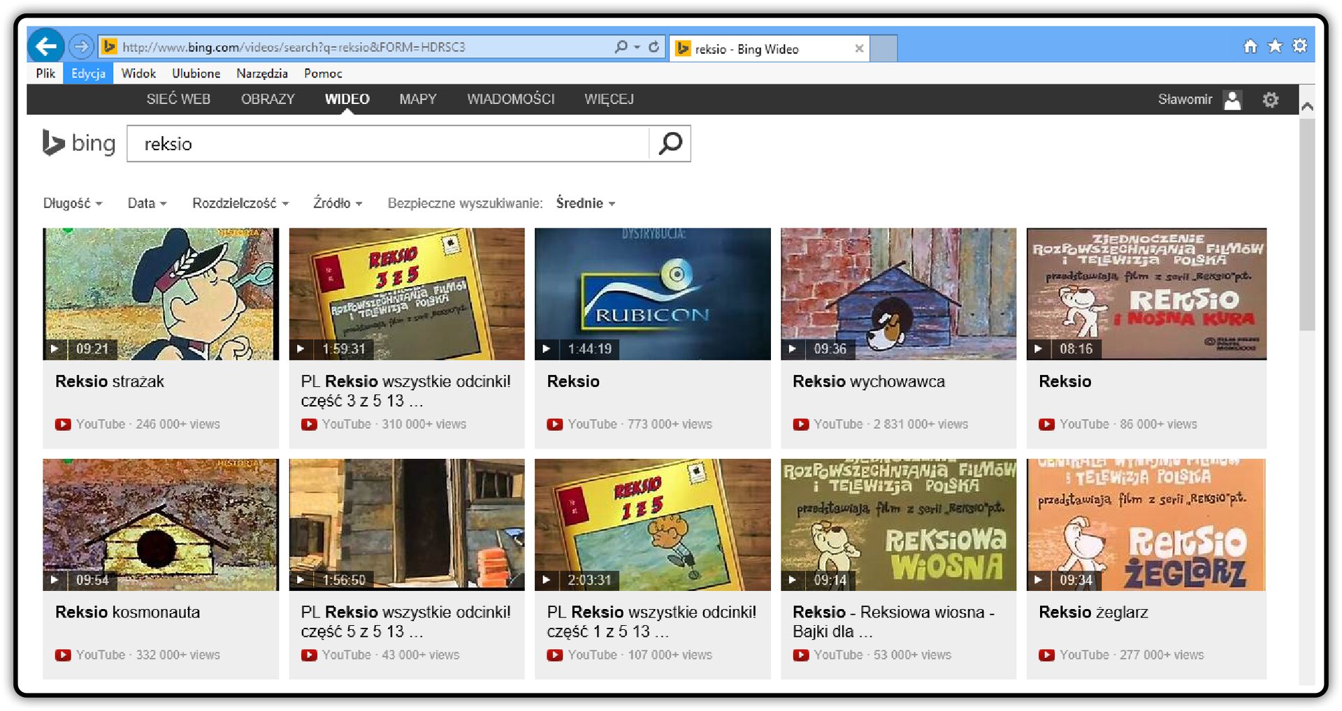This screenshot has width=1342, height=711.
Task: Open the 2:03:31 Reksio 1 z 5 thumbnail
Action: pyautogui.click(x=653, y=525)
